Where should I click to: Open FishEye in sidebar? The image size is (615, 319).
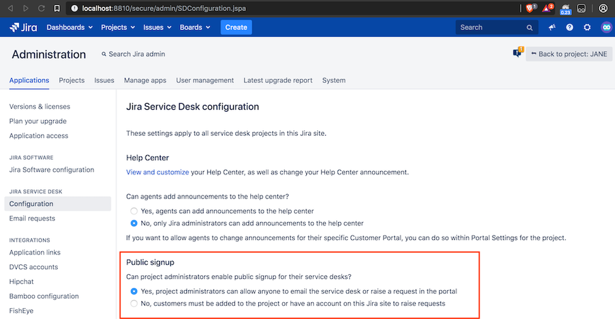coord(21,311)
